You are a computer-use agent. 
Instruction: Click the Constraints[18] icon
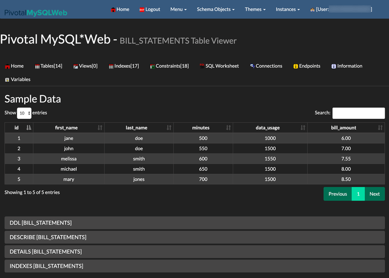pos(152,66)
